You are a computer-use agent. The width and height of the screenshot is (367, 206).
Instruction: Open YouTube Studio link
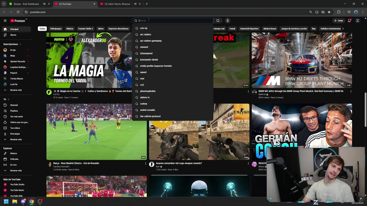(16, 185)
